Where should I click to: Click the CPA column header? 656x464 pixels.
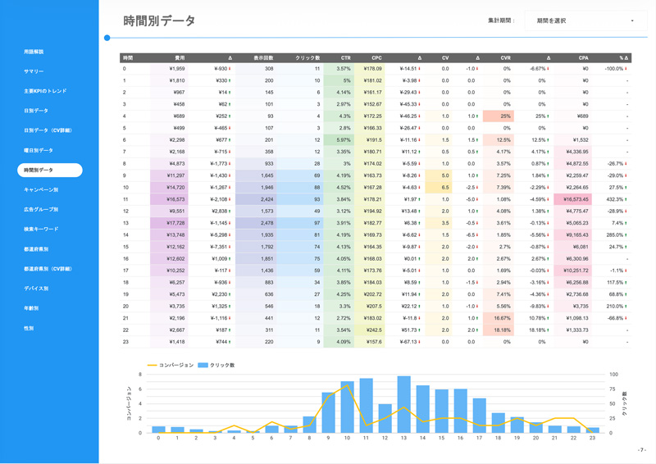tap(583, 58)
